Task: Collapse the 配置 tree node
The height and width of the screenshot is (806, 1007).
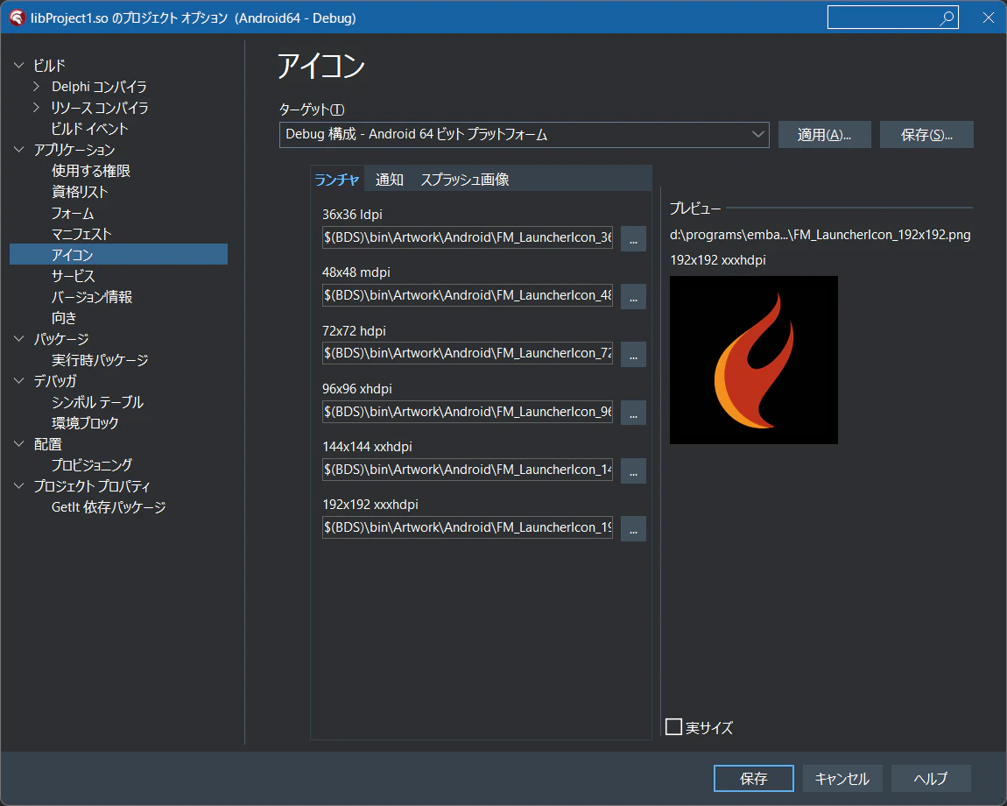Action: (19, 443)
